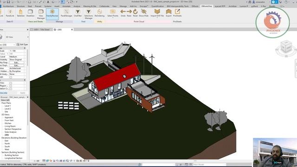Click Graphic Display Options Edit button
297x167 pixels.
(x=17, y=65)
